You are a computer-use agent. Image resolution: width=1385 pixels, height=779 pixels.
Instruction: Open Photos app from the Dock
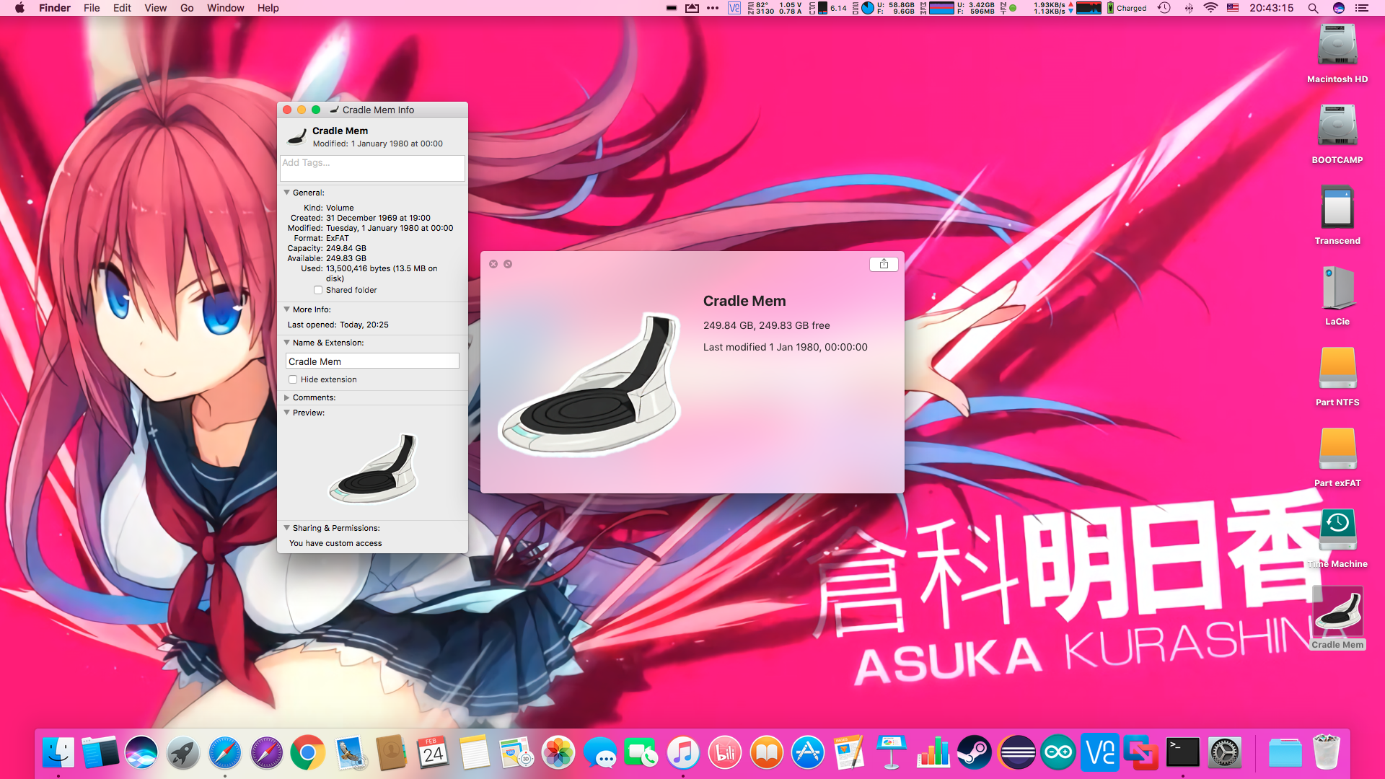click(x=558, y=753)
